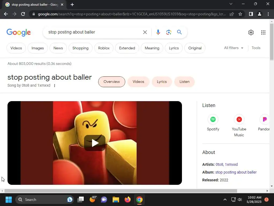Play the baller video

(x=95, y=143)
